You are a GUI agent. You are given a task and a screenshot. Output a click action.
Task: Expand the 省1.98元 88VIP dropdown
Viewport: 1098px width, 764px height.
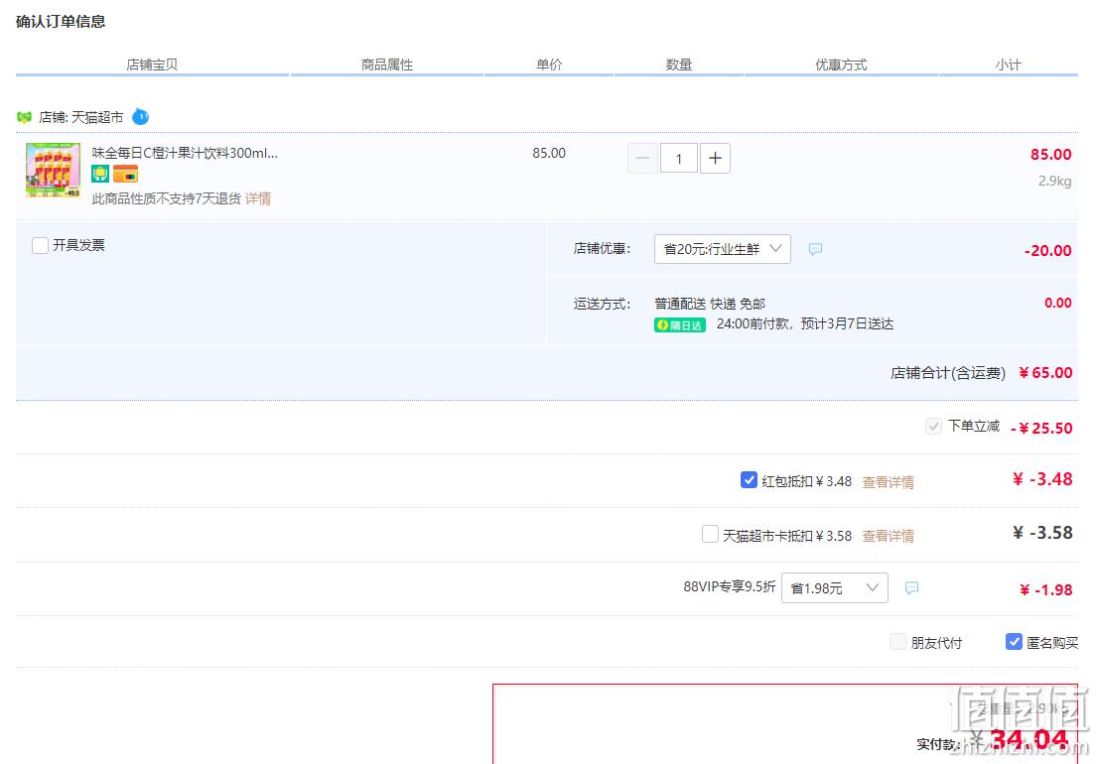coord(835,587)
